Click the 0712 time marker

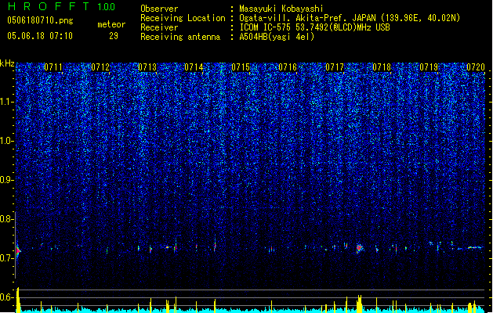pyautogui.click(x=100, y=67)
